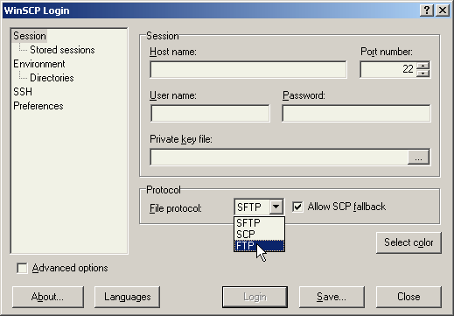Choose FTP from protocol list
454x316 pixels.
point(259,246)
